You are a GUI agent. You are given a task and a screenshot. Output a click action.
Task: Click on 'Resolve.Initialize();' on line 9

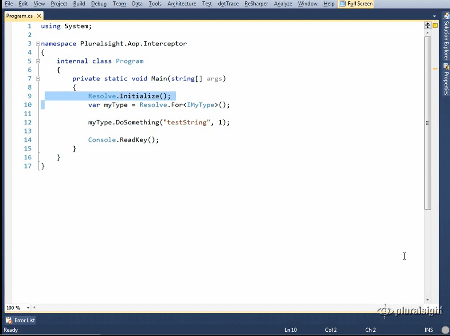(129, 96)
